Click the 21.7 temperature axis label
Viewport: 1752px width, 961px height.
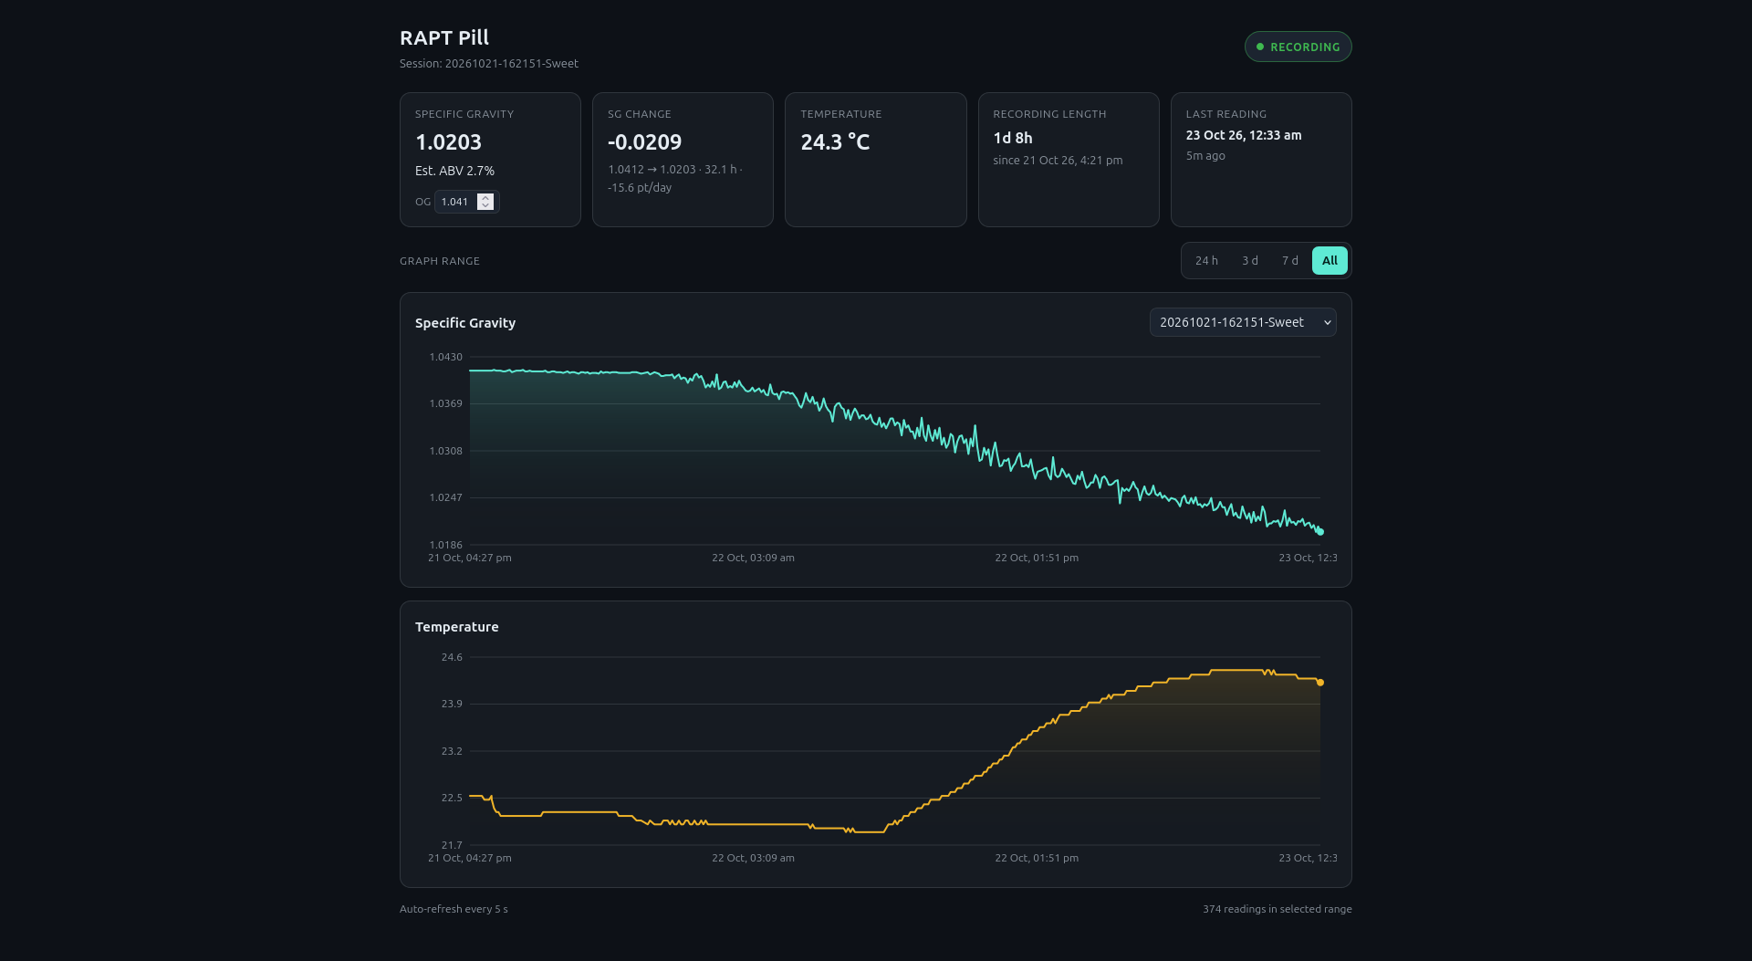(452, 845)
